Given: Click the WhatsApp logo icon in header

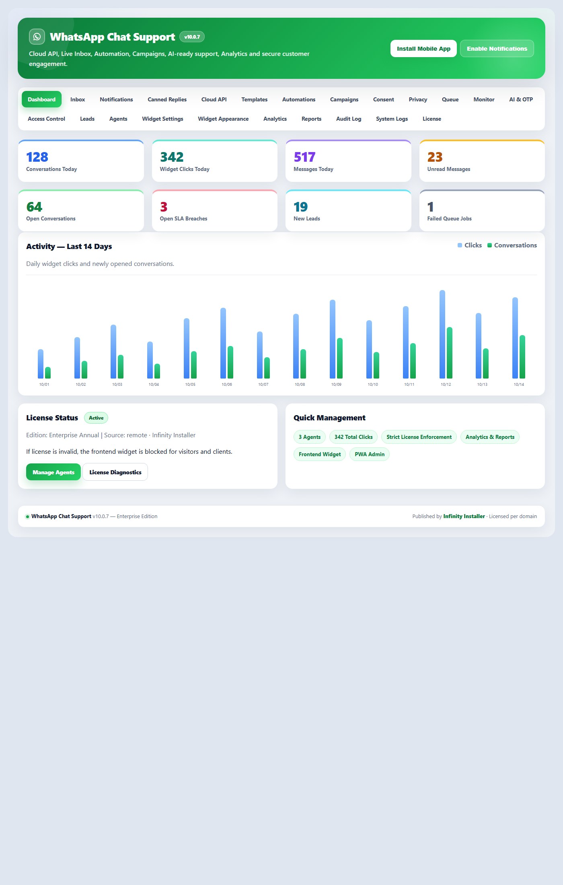Looking at the screenshot, I should (37, 37).
